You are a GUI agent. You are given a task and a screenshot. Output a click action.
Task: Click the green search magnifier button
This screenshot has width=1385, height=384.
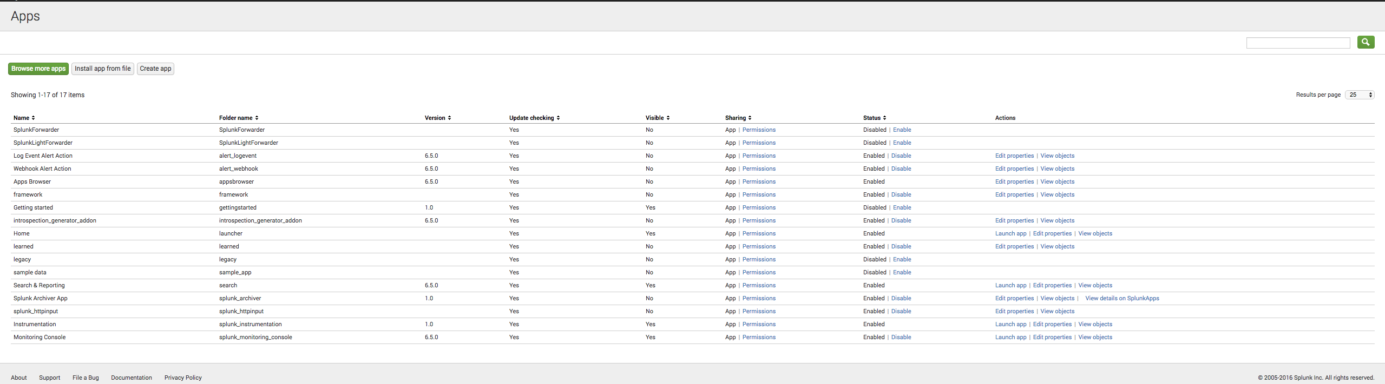pyautogui.click(x=1366, y=42)
